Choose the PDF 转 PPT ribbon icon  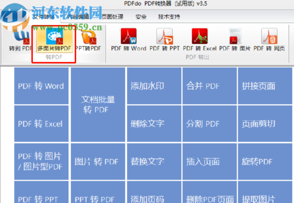click(x=164, y=40)
